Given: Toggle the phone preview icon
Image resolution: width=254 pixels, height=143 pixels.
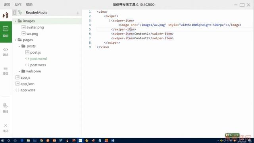Looking at the screenshot, I should click(15, 12).
